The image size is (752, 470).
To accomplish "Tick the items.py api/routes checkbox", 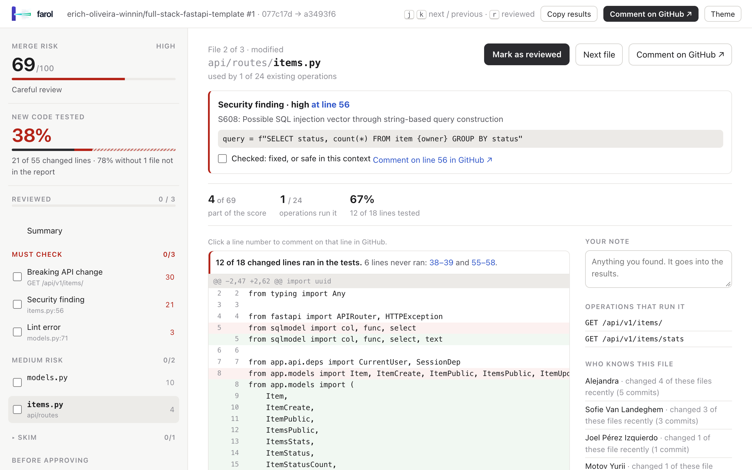I will (17, 409).
